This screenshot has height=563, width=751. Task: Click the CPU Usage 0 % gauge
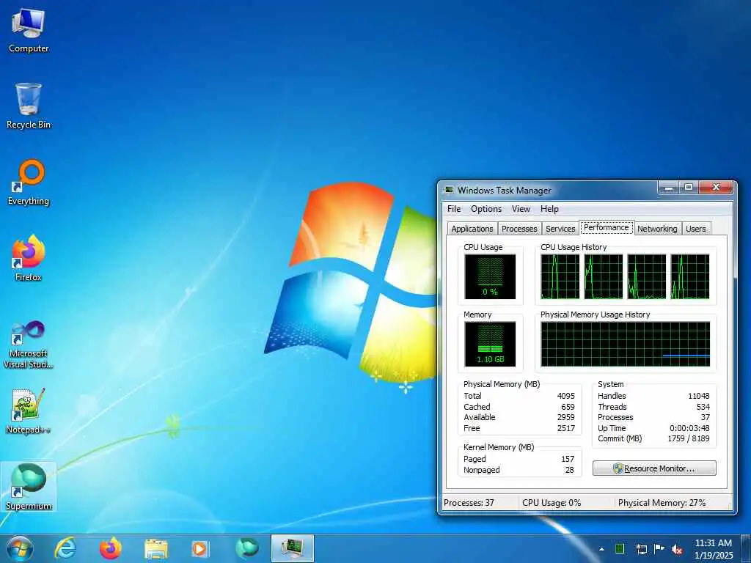coord(490,276)
